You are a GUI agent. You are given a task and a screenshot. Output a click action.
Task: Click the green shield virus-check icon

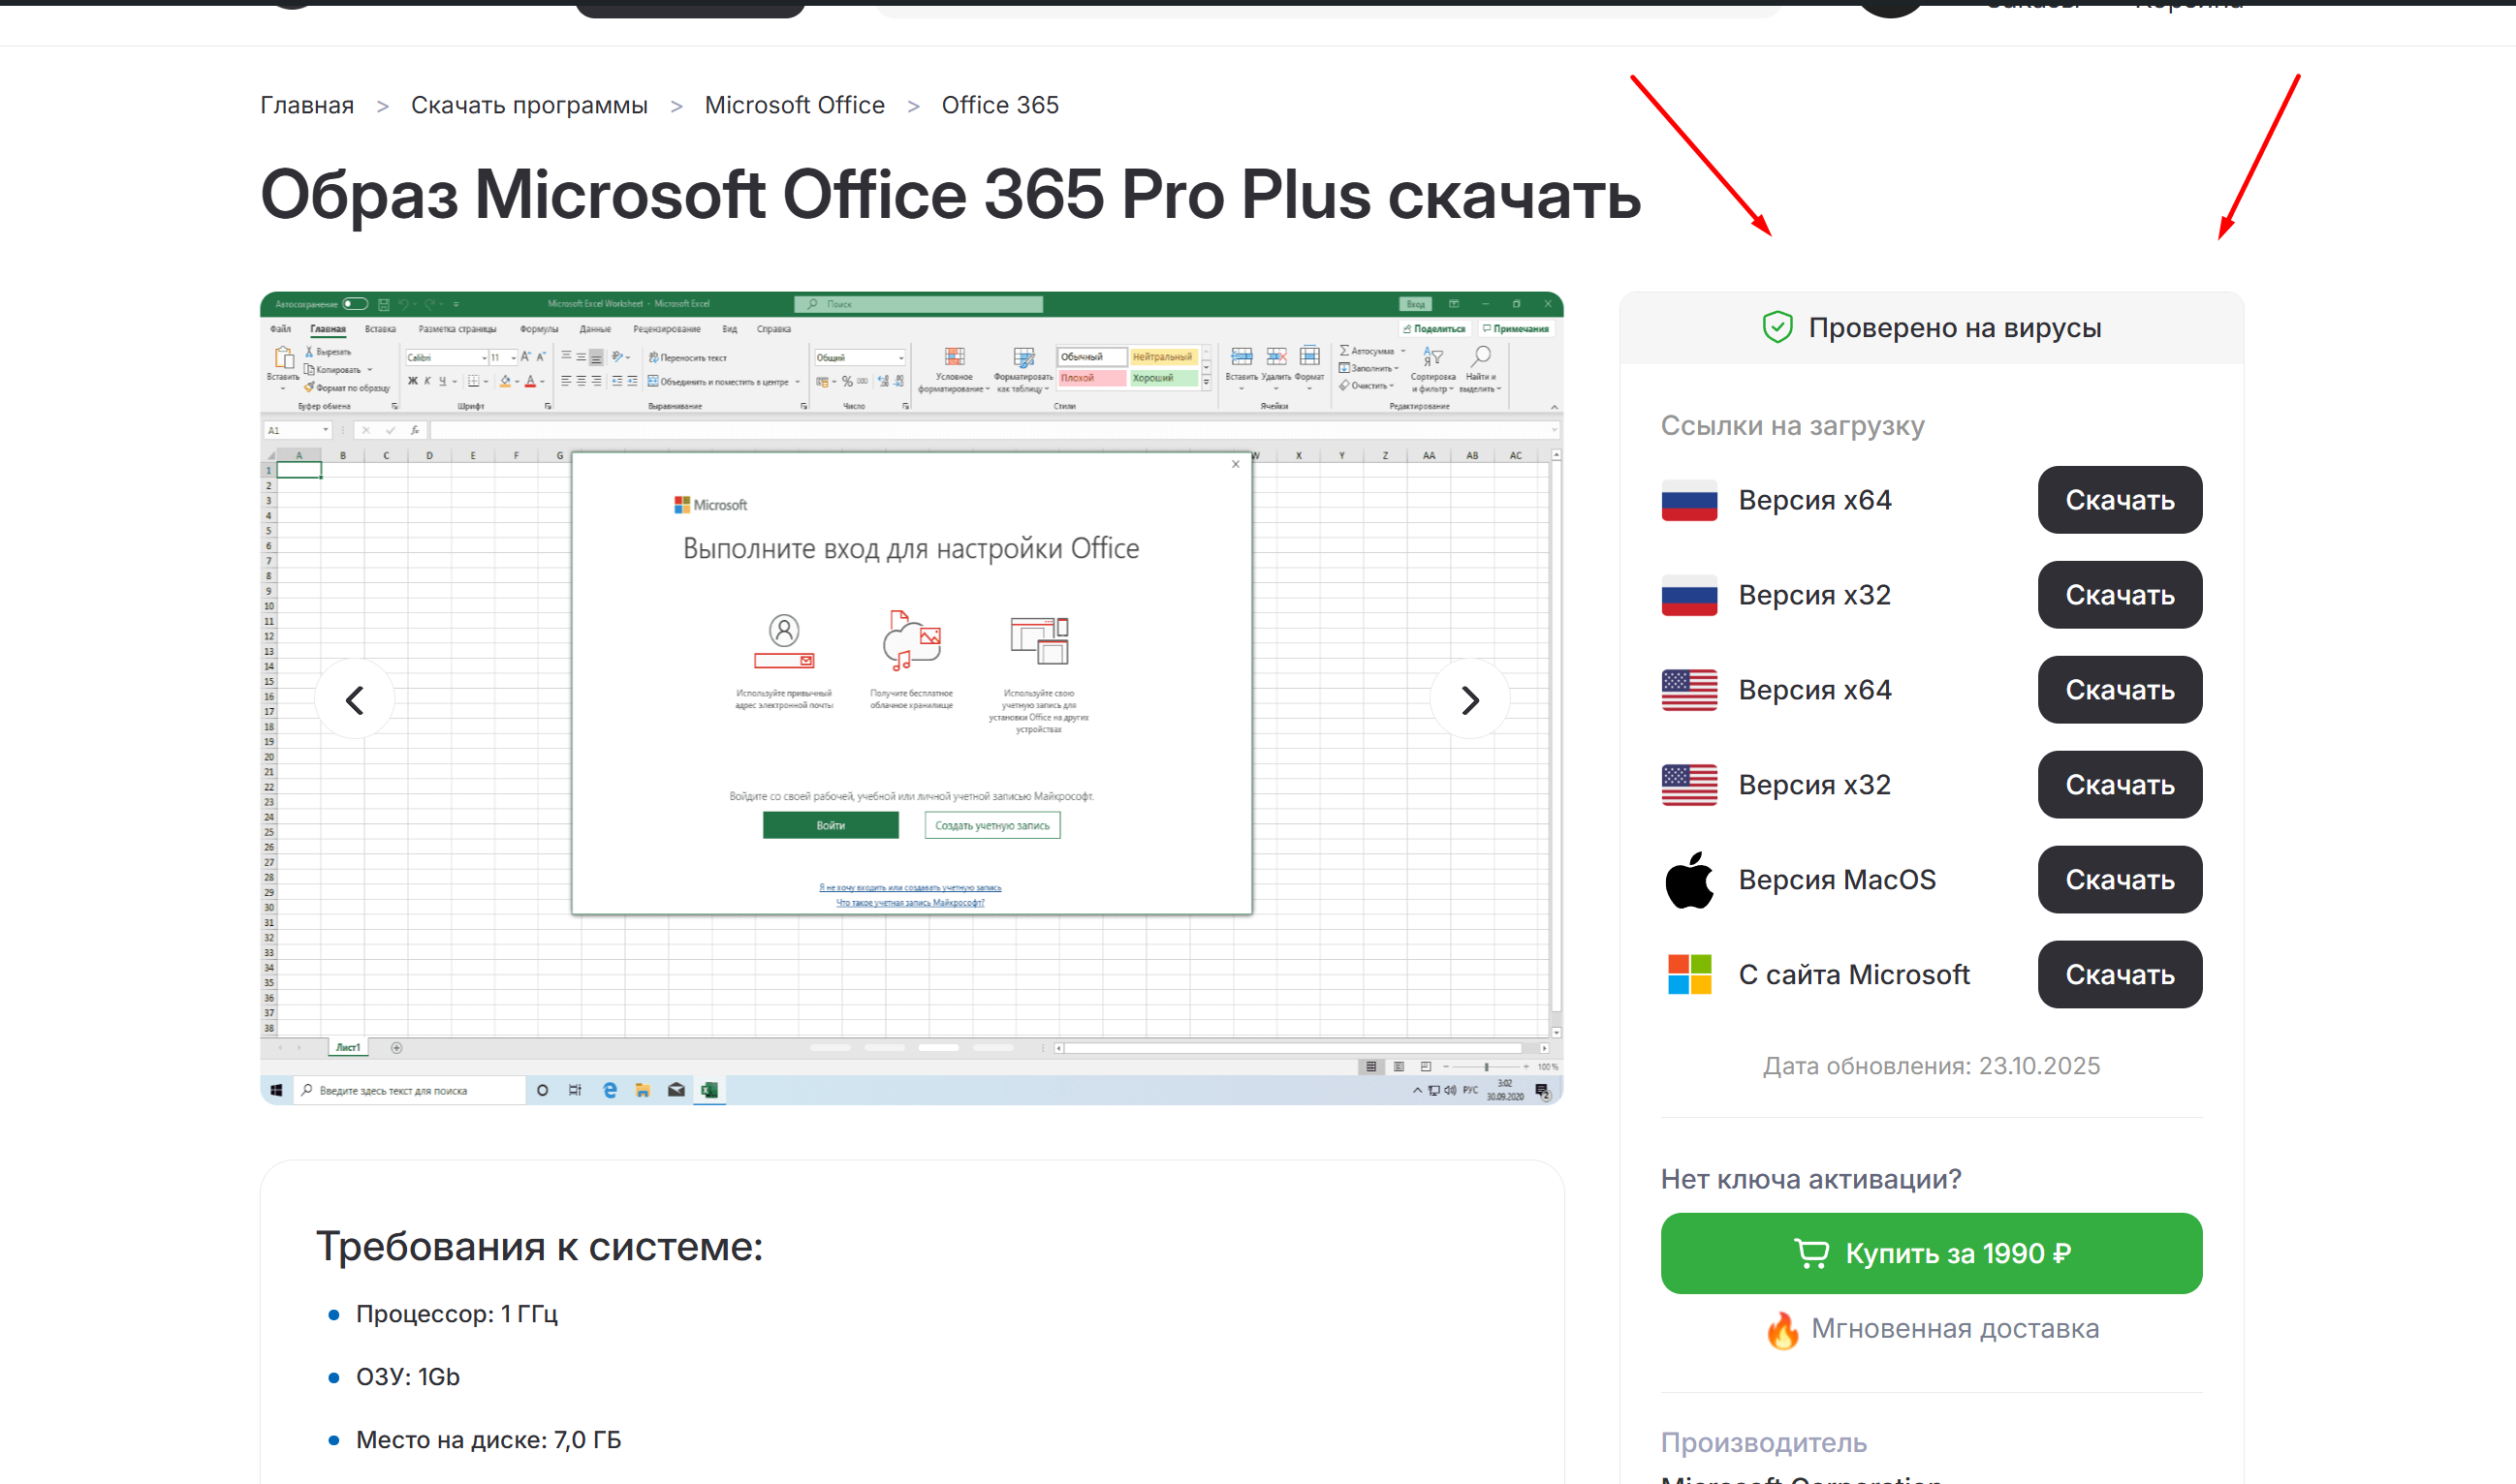pyautogui.click(x=1777, y=328)
